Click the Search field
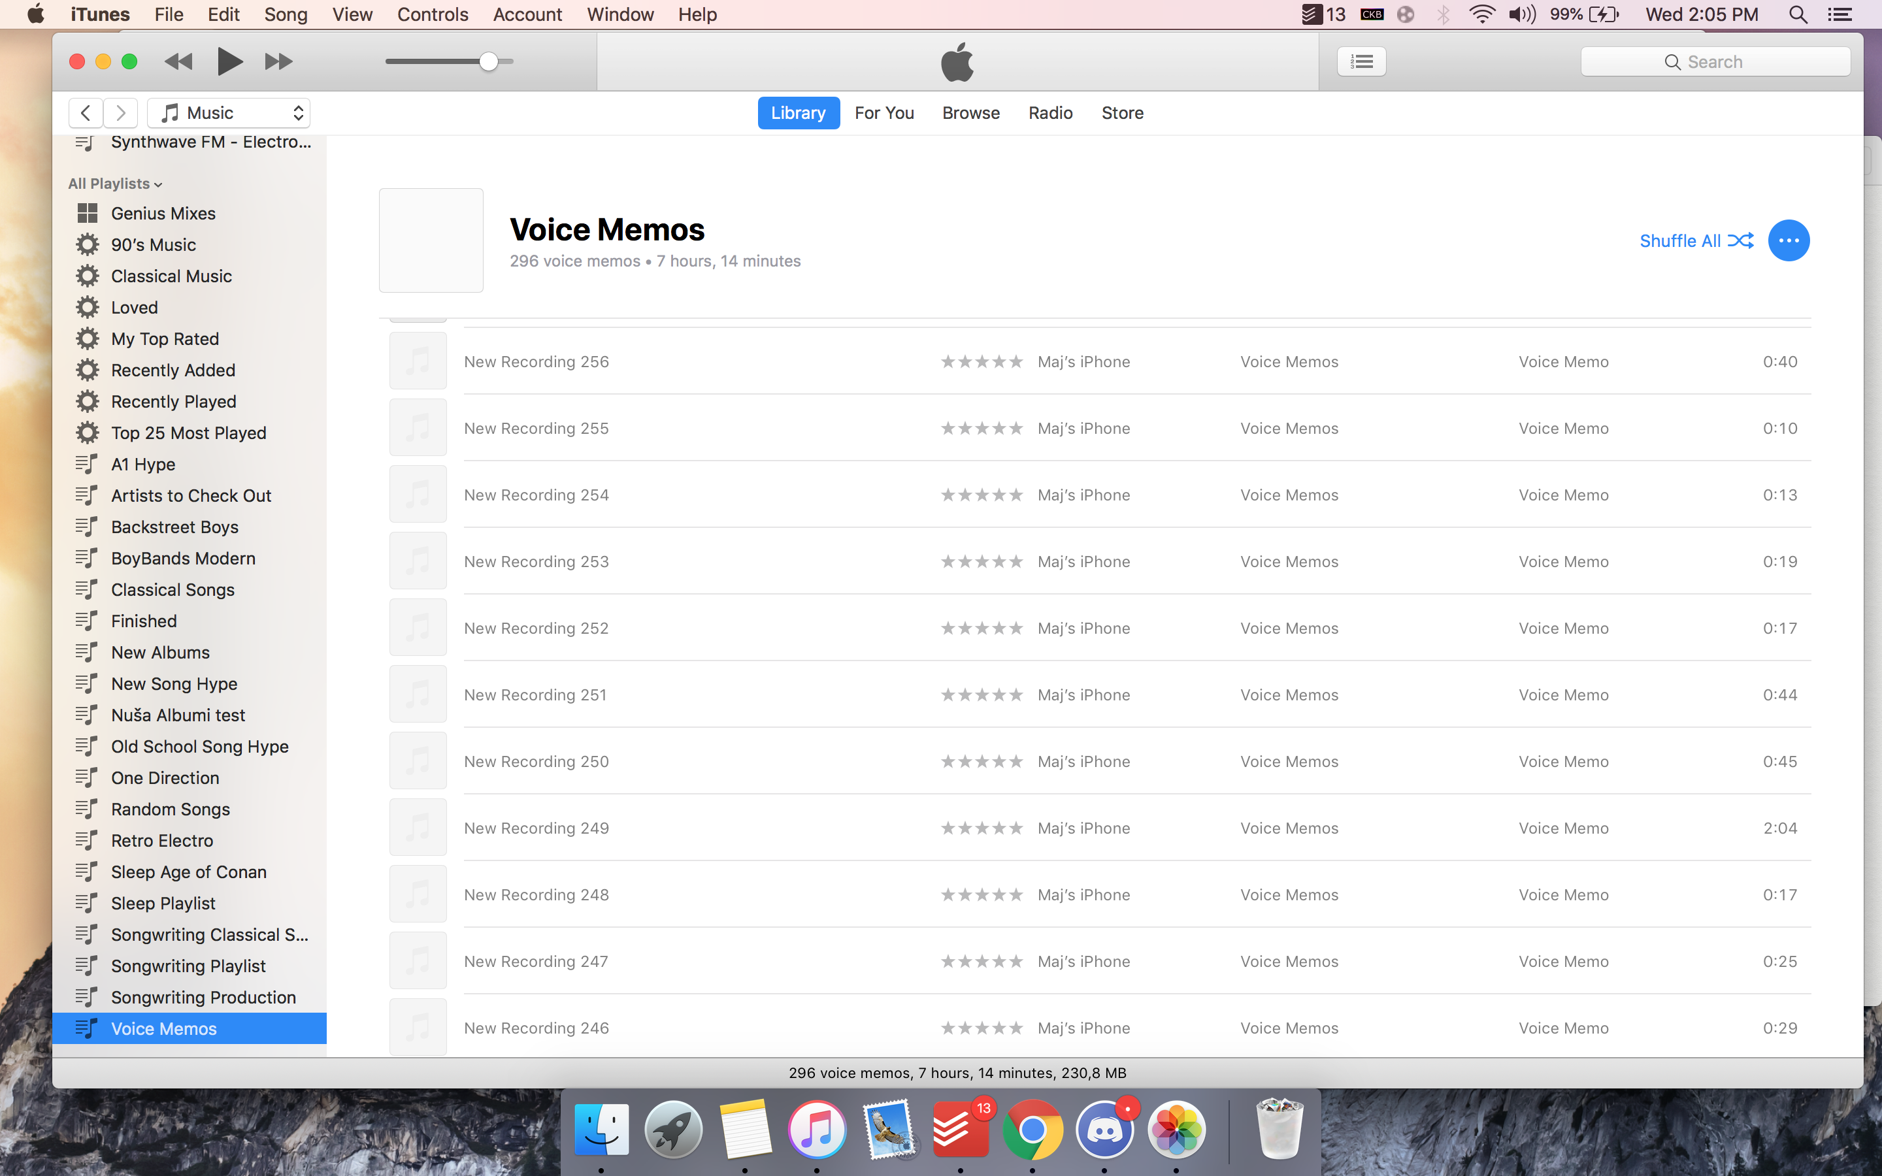The height and width of the screenshot is (1176, 1882). click(1715, 61)
